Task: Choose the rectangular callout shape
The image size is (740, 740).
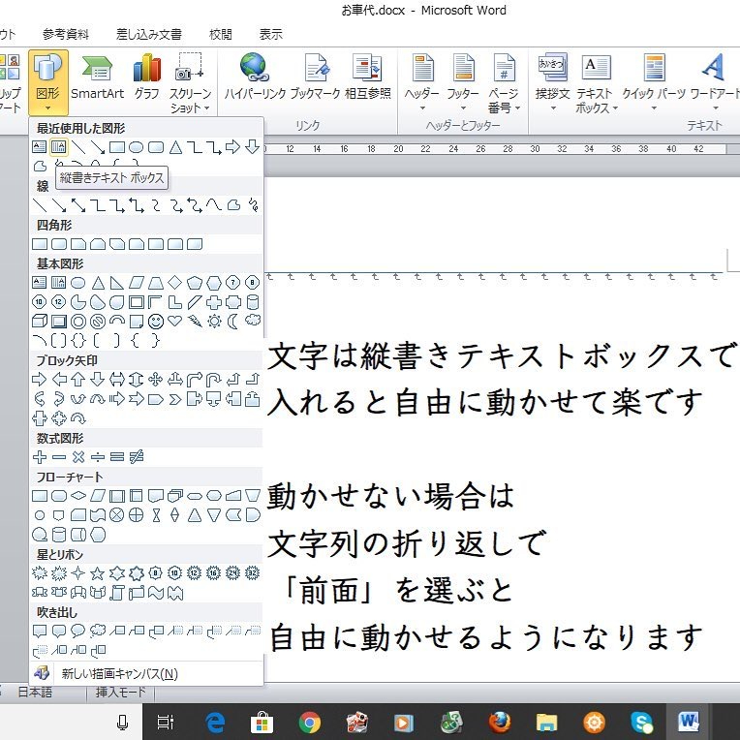Action: (39, 631)
